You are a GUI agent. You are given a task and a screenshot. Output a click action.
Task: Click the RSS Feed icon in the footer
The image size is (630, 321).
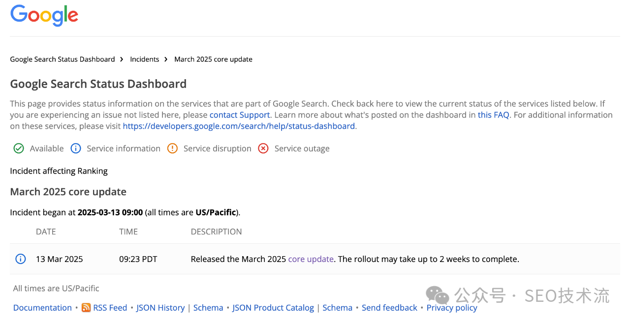click(x=86, y=307)
